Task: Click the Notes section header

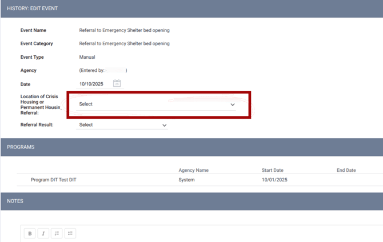Action: point(15,201)
